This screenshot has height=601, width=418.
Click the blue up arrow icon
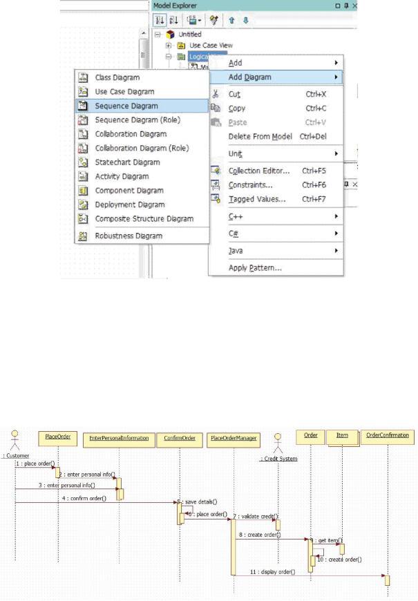point(231,20)
